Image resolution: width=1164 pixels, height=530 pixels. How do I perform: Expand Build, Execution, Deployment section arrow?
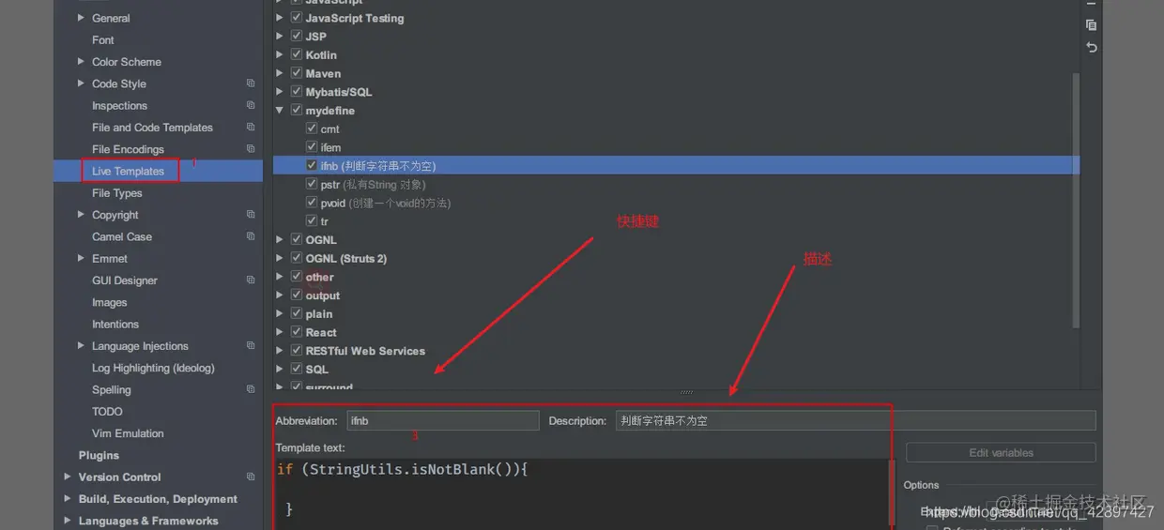click(x=68, y=499)
